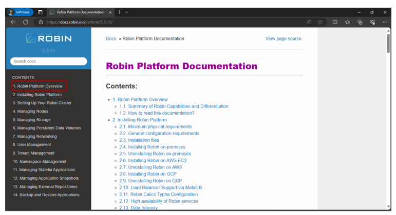The height and width of the screenshot is (215, 396).
Task: Open the tab actions menu icon
Action: [40, 12]
